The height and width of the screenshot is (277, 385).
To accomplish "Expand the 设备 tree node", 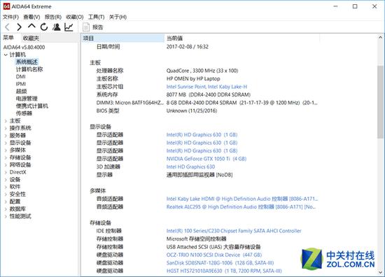I will click(6, 180).
